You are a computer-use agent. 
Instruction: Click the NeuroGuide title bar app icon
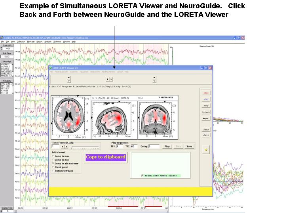point(2,38)
